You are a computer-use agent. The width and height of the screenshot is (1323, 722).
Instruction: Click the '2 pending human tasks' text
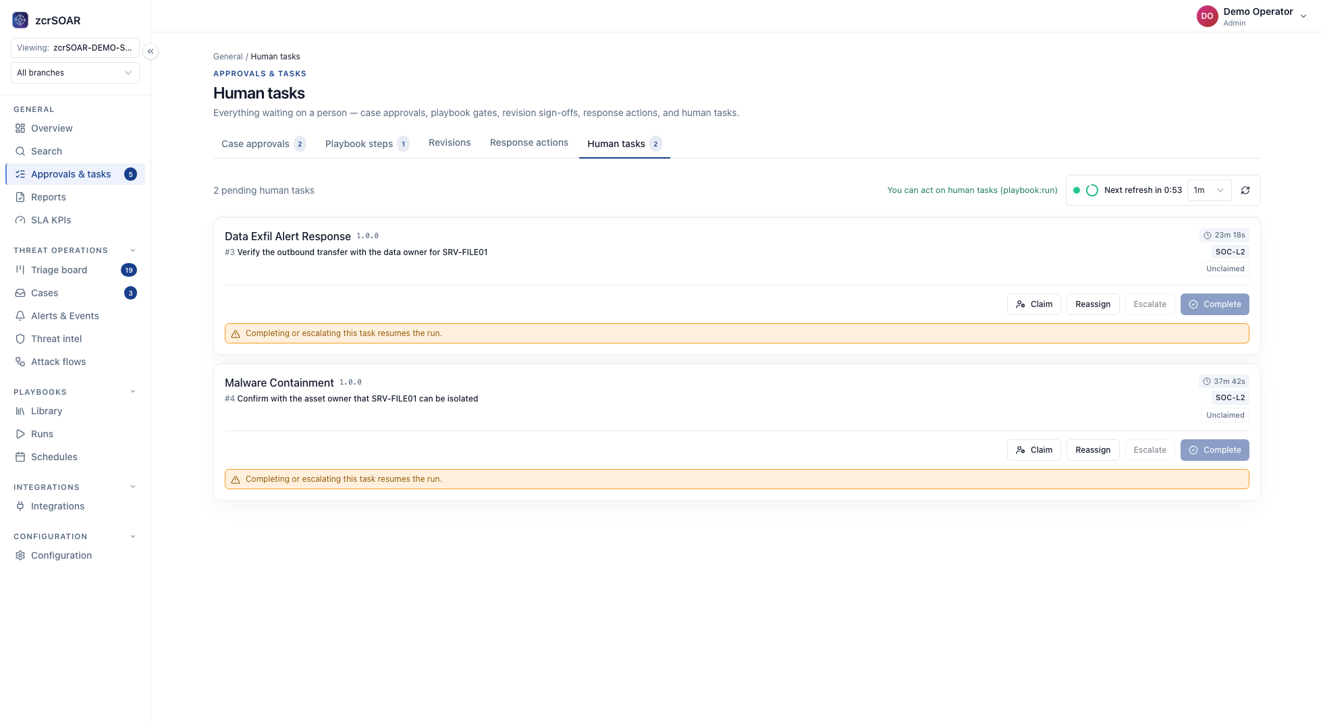(264, 190)
